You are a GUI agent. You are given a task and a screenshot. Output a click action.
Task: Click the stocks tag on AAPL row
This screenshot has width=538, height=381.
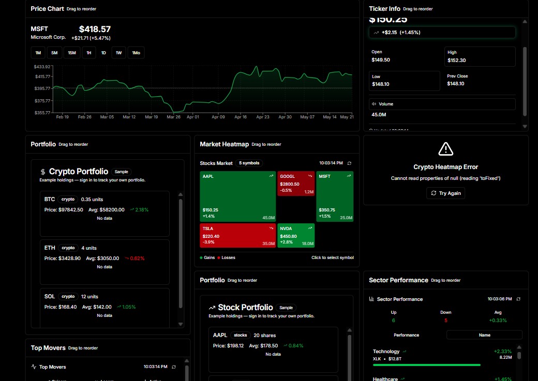click(x=240, y=336)
